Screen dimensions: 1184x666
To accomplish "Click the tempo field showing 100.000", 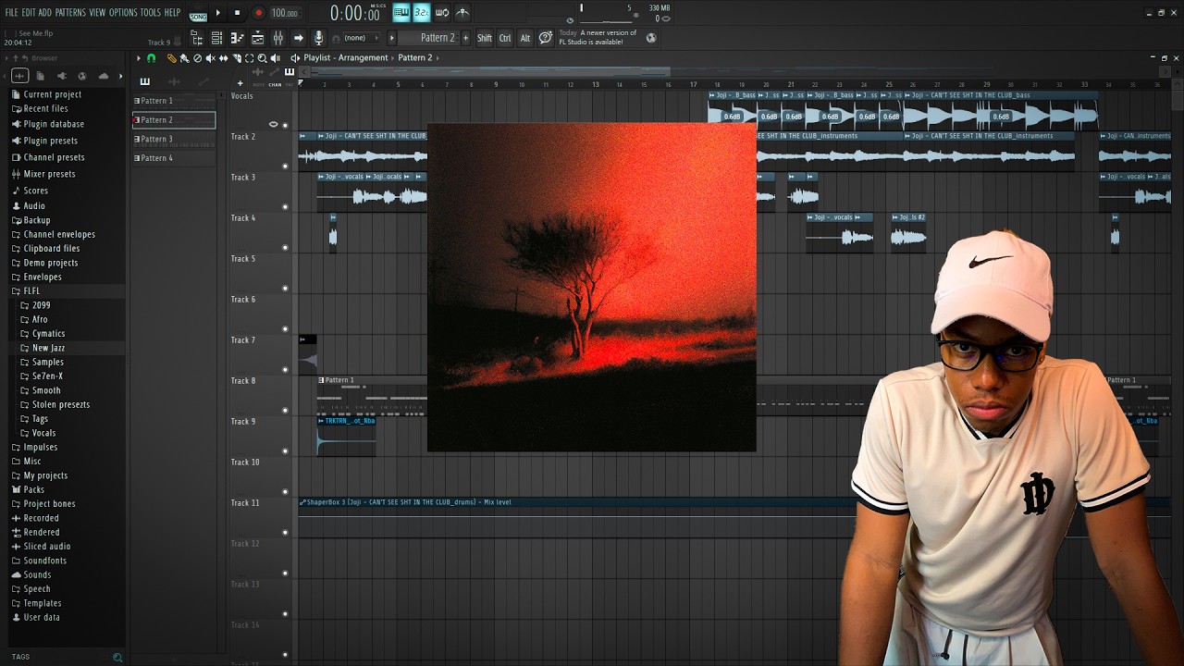I will point(285,13).
